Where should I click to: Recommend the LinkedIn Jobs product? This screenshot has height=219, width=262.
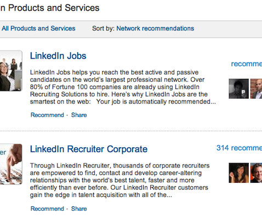click(47, 115)
